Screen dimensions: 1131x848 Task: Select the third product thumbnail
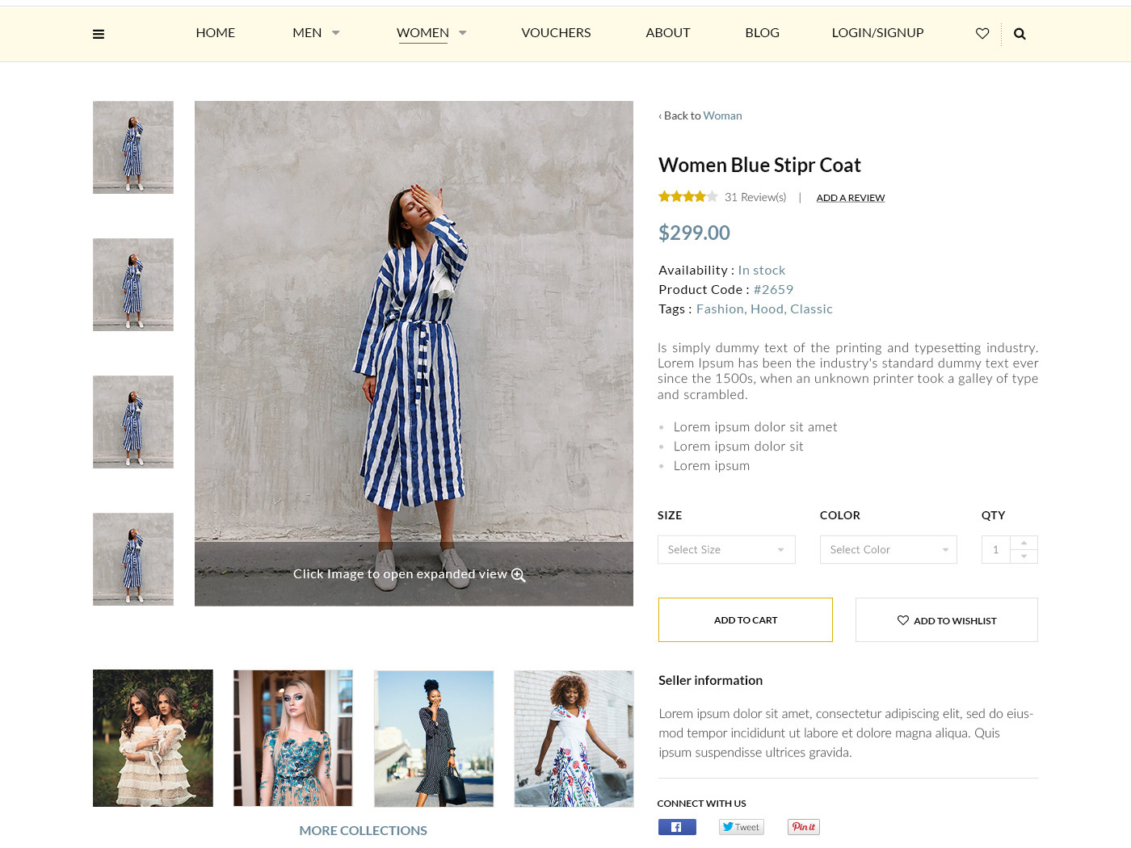tap(133, 422)
